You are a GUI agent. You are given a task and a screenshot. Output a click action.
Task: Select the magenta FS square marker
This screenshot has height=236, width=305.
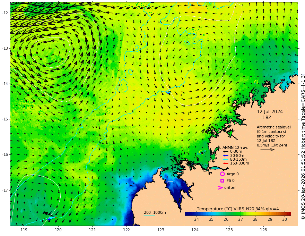(x=222, y=181)
